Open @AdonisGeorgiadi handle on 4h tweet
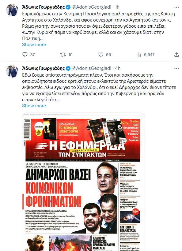Image resolution: width=182 pixels, height=251 pixels. (x=92, y=68)
